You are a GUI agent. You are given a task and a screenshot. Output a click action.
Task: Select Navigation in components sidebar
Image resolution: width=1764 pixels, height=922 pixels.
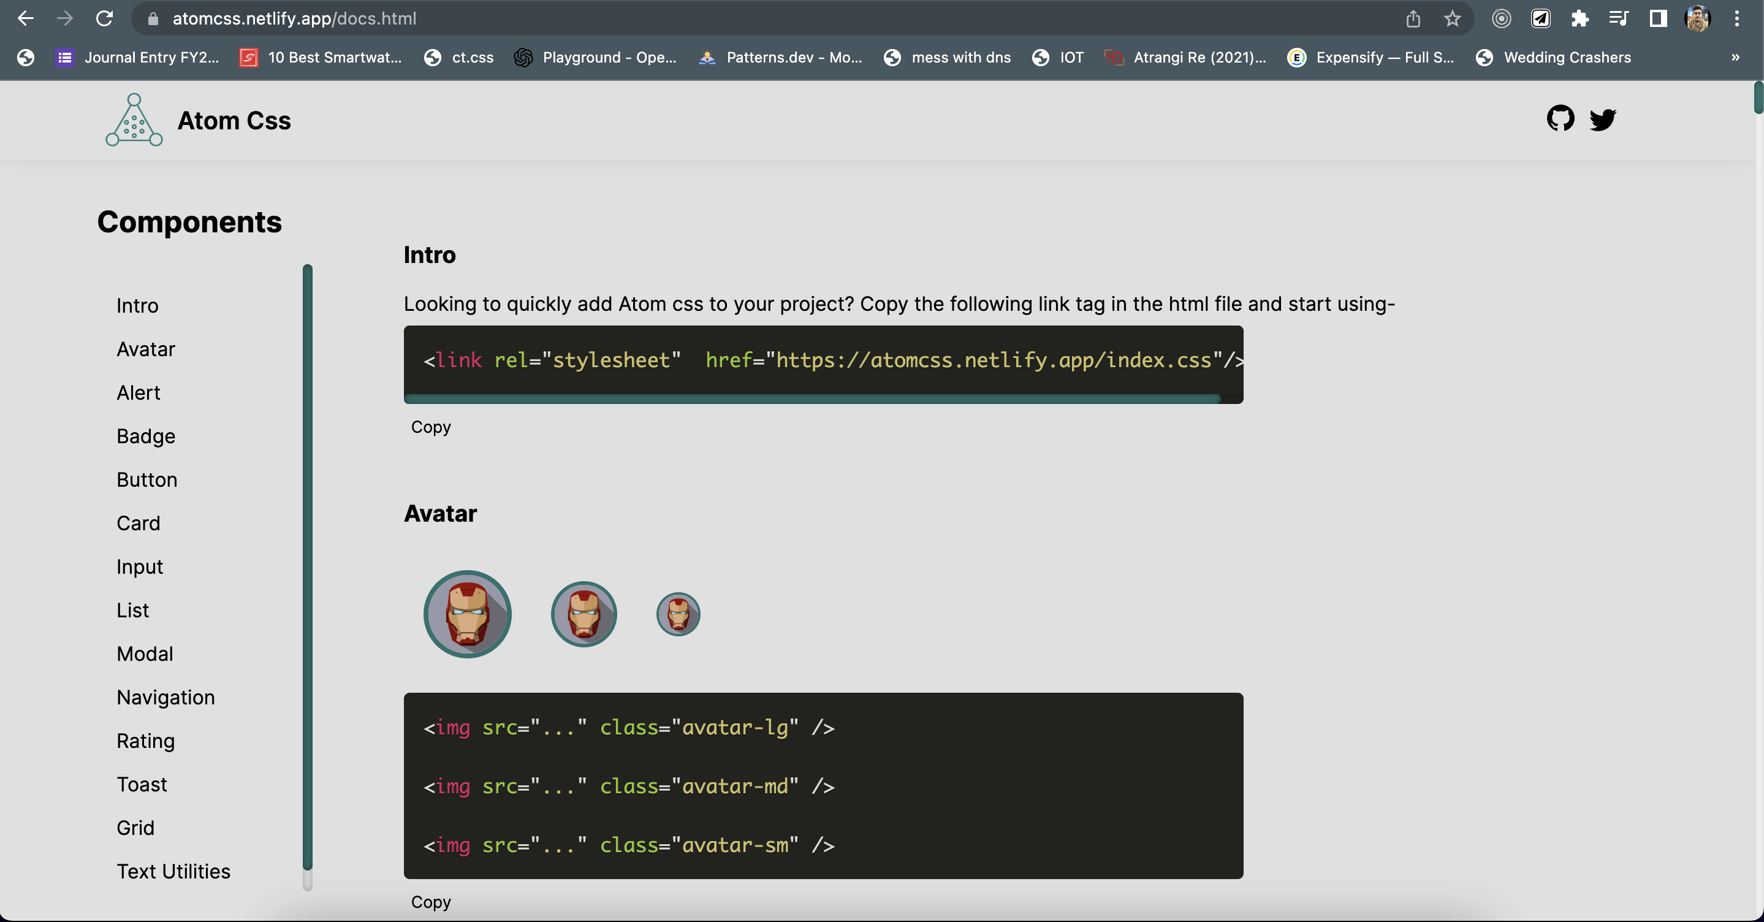pos(165,696)
